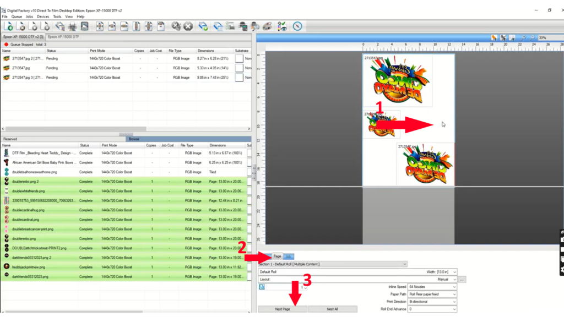
Task: Click the ellipsis button beside Layout
Action: (x=462, y=280)
